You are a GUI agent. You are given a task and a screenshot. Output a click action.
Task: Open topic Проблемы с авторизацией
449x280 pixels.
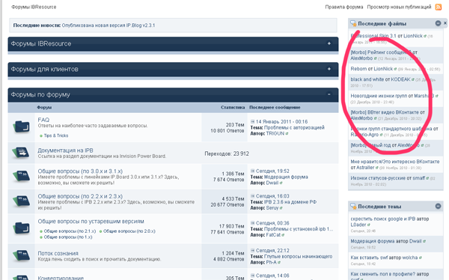coord(294,127)
